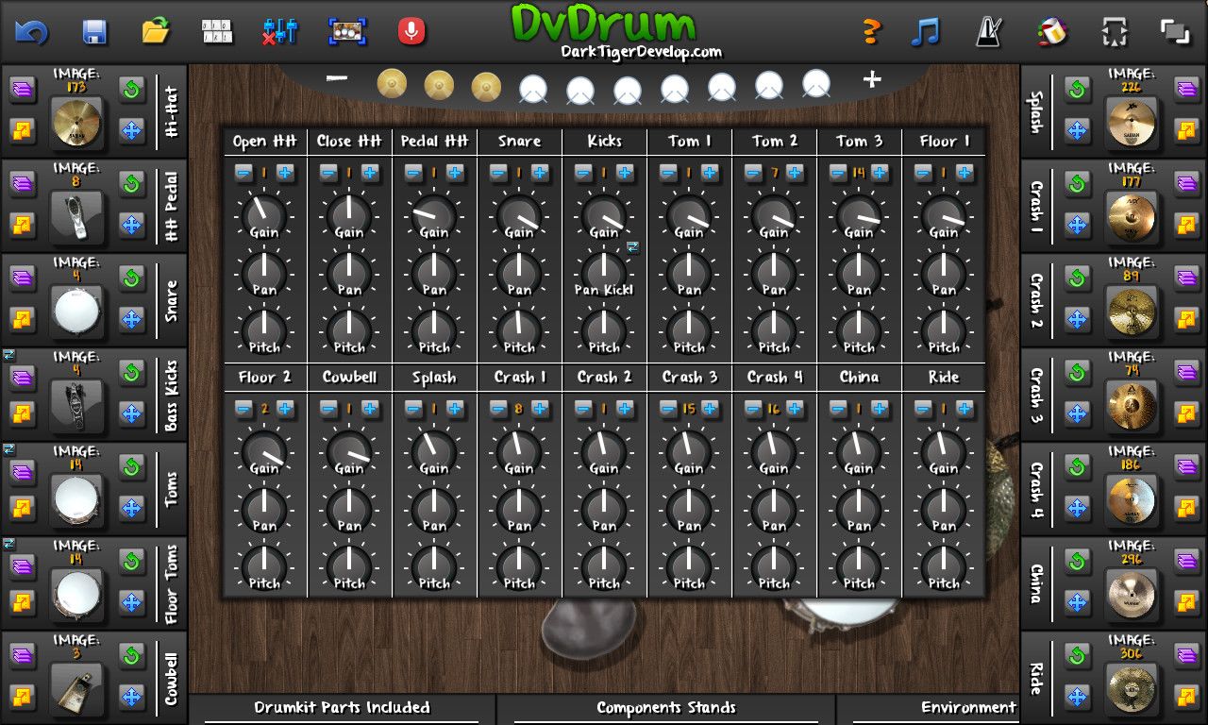Open the Components Stands tab
The height and width of the screenshot is (725, 1208).
[665, 708]
